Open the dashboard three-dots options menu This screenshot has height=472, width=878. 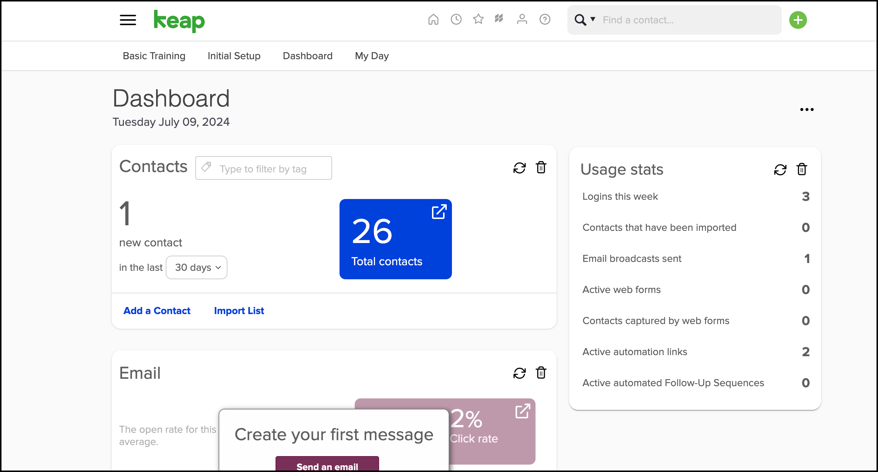tap(807, 109)
